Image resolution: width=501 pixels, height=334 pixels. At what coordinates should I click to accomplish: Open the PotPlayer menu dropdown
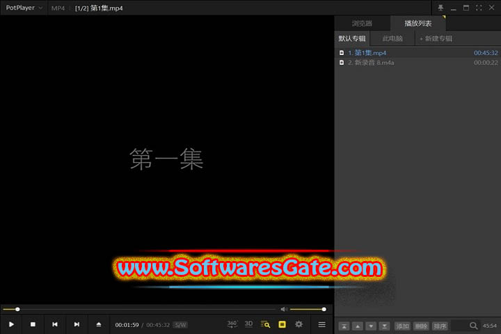tap(24, 8)
